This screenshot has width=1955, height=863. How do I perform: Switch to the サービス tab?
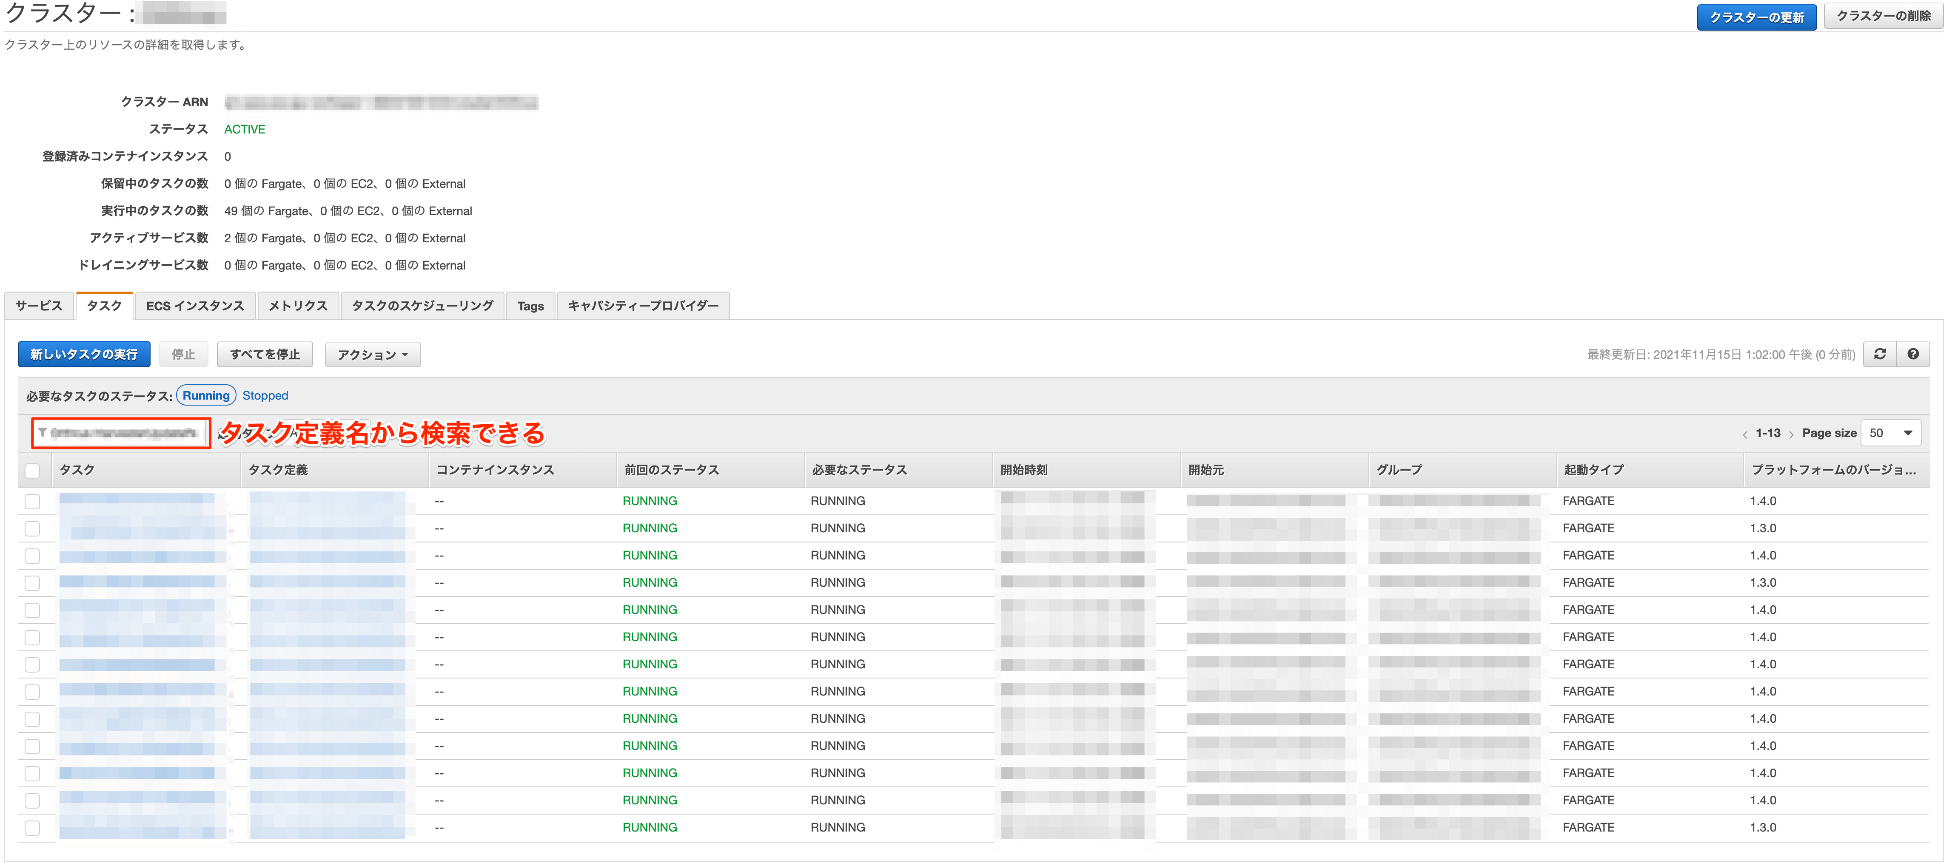[39, 306]
